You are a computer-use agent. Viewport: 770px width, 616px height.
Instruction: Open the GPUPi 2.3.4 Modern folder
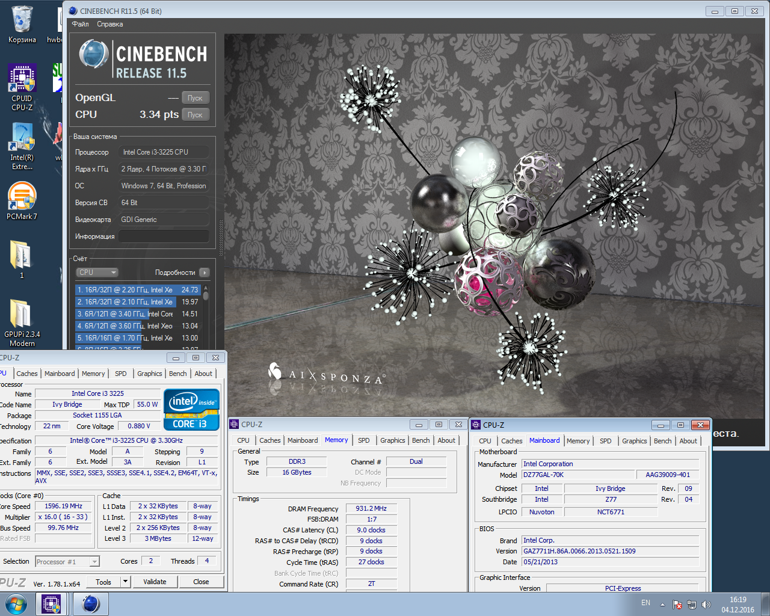pos(22,322)
